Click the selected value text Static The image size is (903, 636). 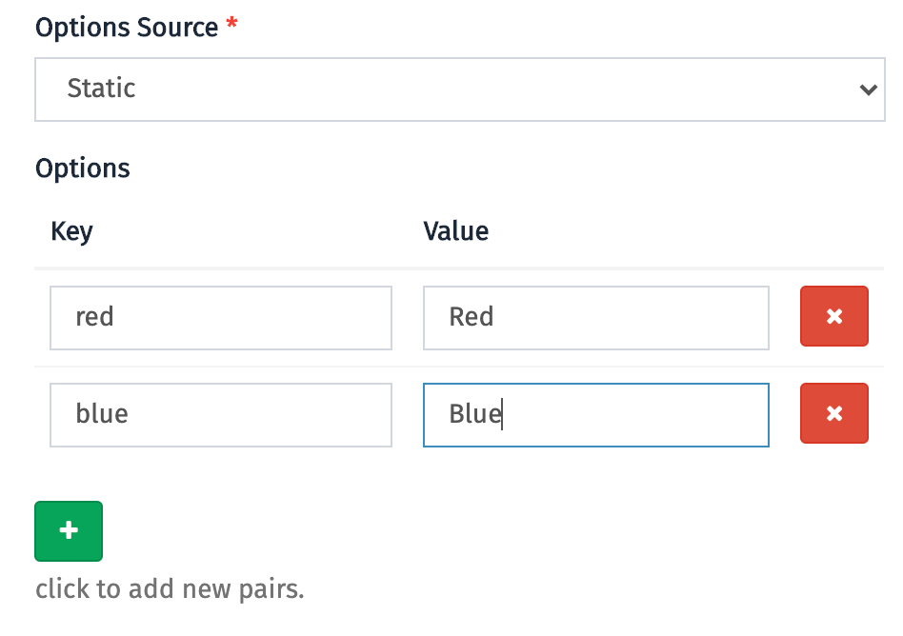coord(101,88)
